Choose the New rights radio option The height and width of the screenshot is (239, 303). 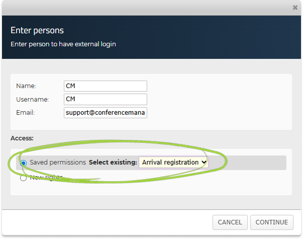[x=24, y=177]
